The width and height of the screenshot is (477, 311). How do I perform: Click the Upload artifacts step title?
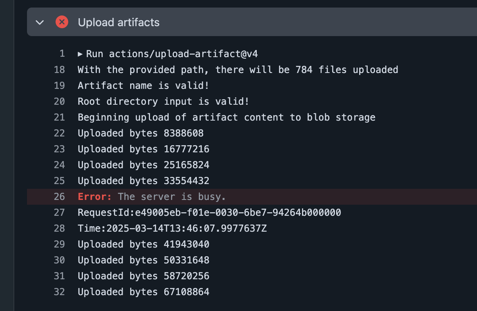click(x=119, y=22)
